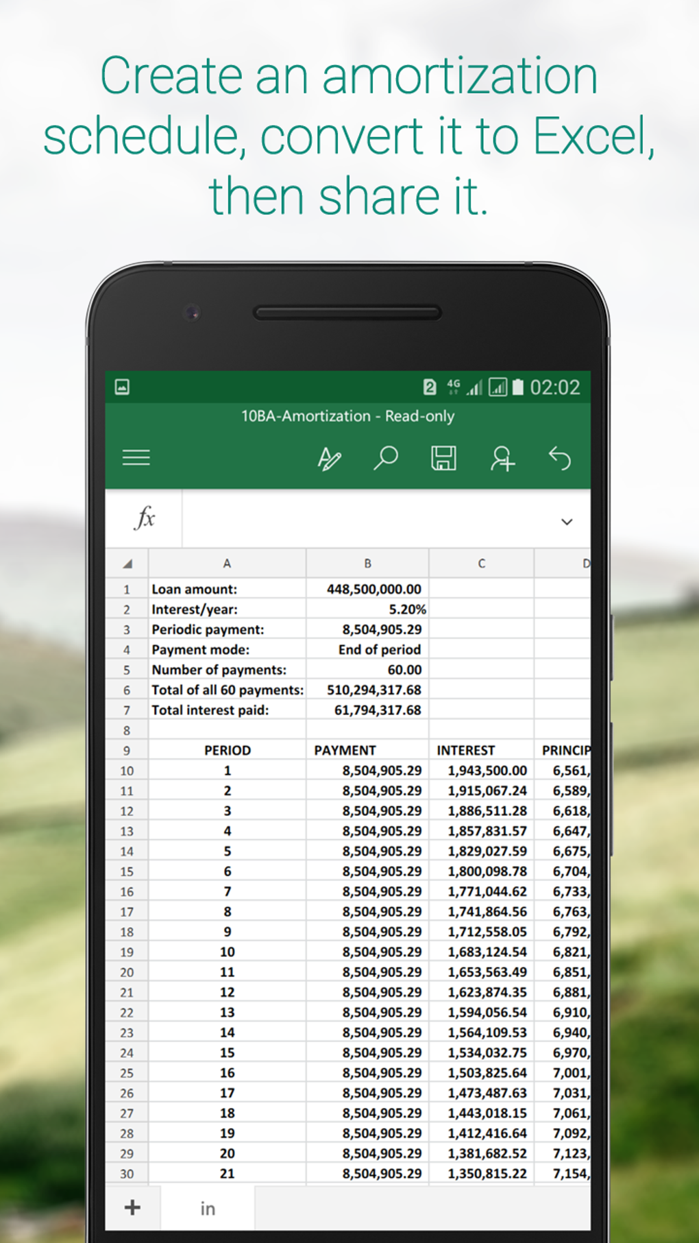Select period cell 10
Image resolution: width=699 pixels, height=1243 pixels.
pos(227,952)
